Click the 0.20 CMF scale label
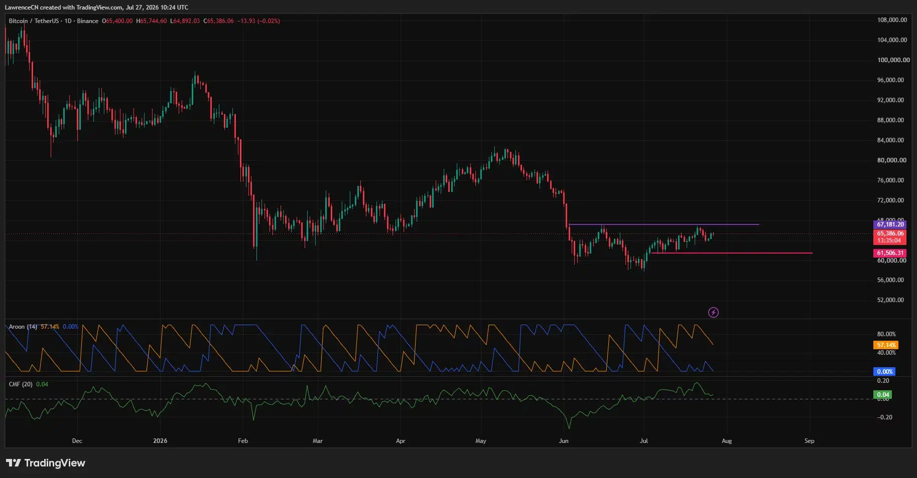Image resolution: width=917 pixels, height=478 pixels. click(x=883, y=381)
